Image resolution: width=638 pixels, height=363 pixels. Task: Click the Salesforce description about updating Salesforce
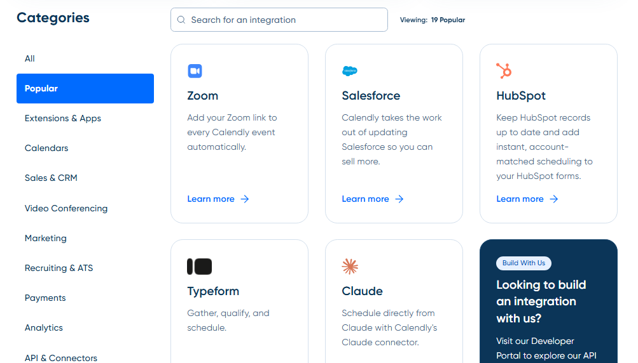pyautogui.click(x=392, y=140)
